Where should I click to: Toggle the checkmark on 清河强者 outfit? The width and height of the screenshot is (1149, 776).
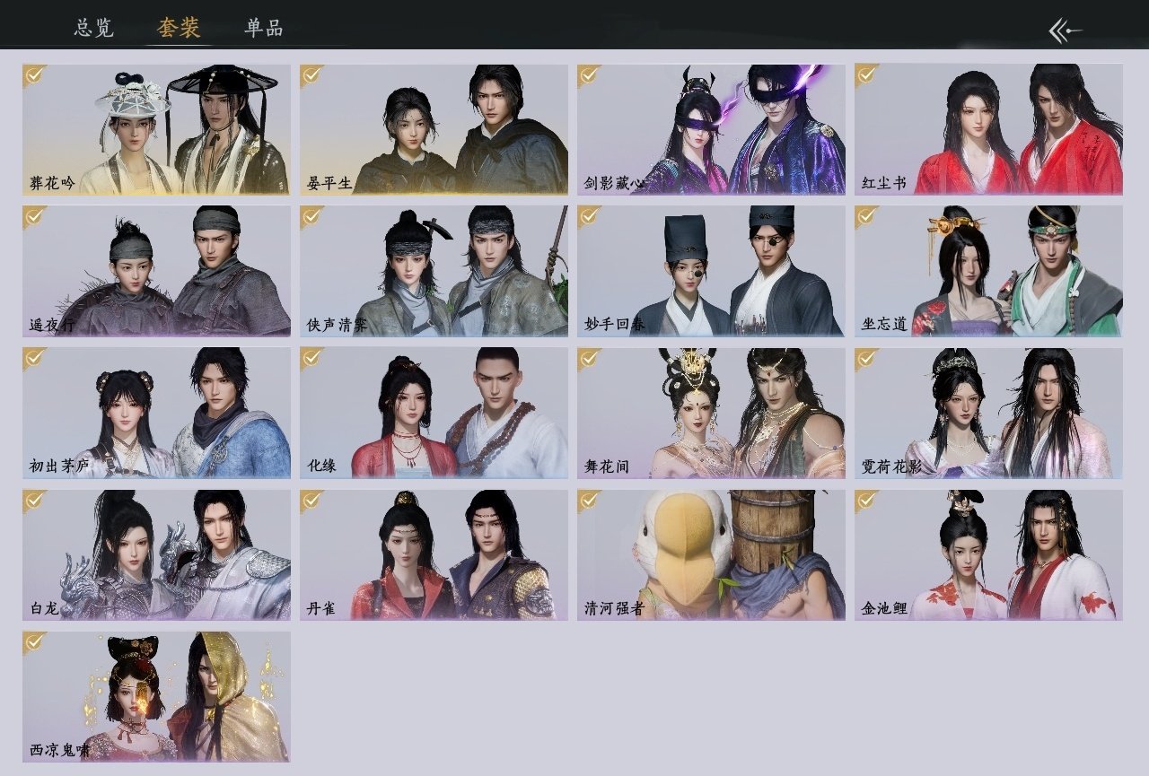590,501
